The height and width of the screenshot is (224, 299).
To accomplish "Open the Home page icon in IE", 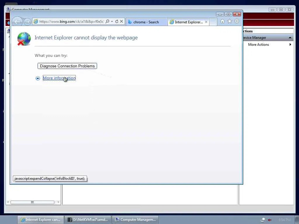I will [222, 21].
